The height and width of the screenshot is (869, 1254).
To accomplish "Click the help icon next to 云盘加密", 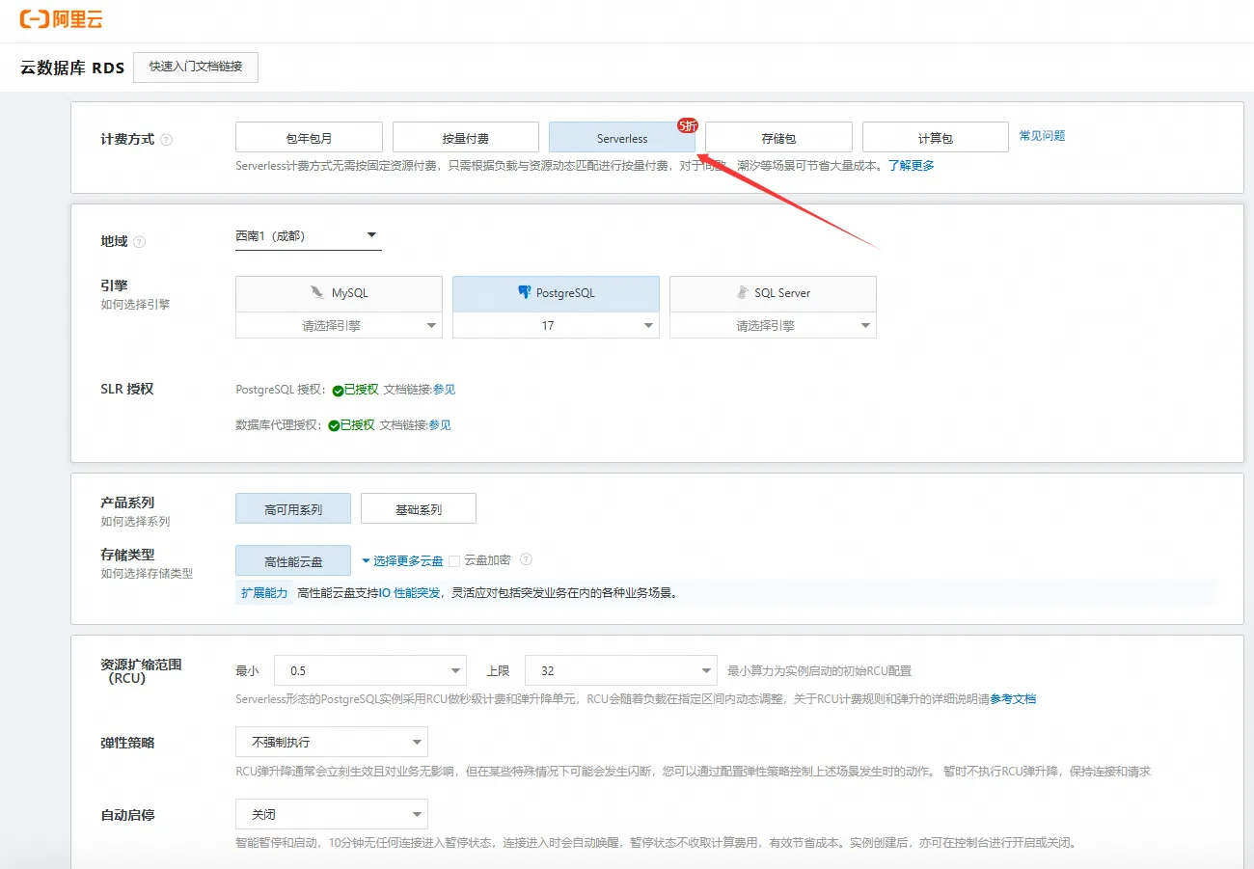I will [526, 560].
